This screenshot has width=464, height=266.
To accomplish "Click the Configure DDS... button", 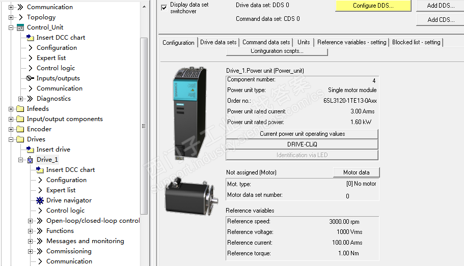I will pyautogui.click(x=373, y=6).
